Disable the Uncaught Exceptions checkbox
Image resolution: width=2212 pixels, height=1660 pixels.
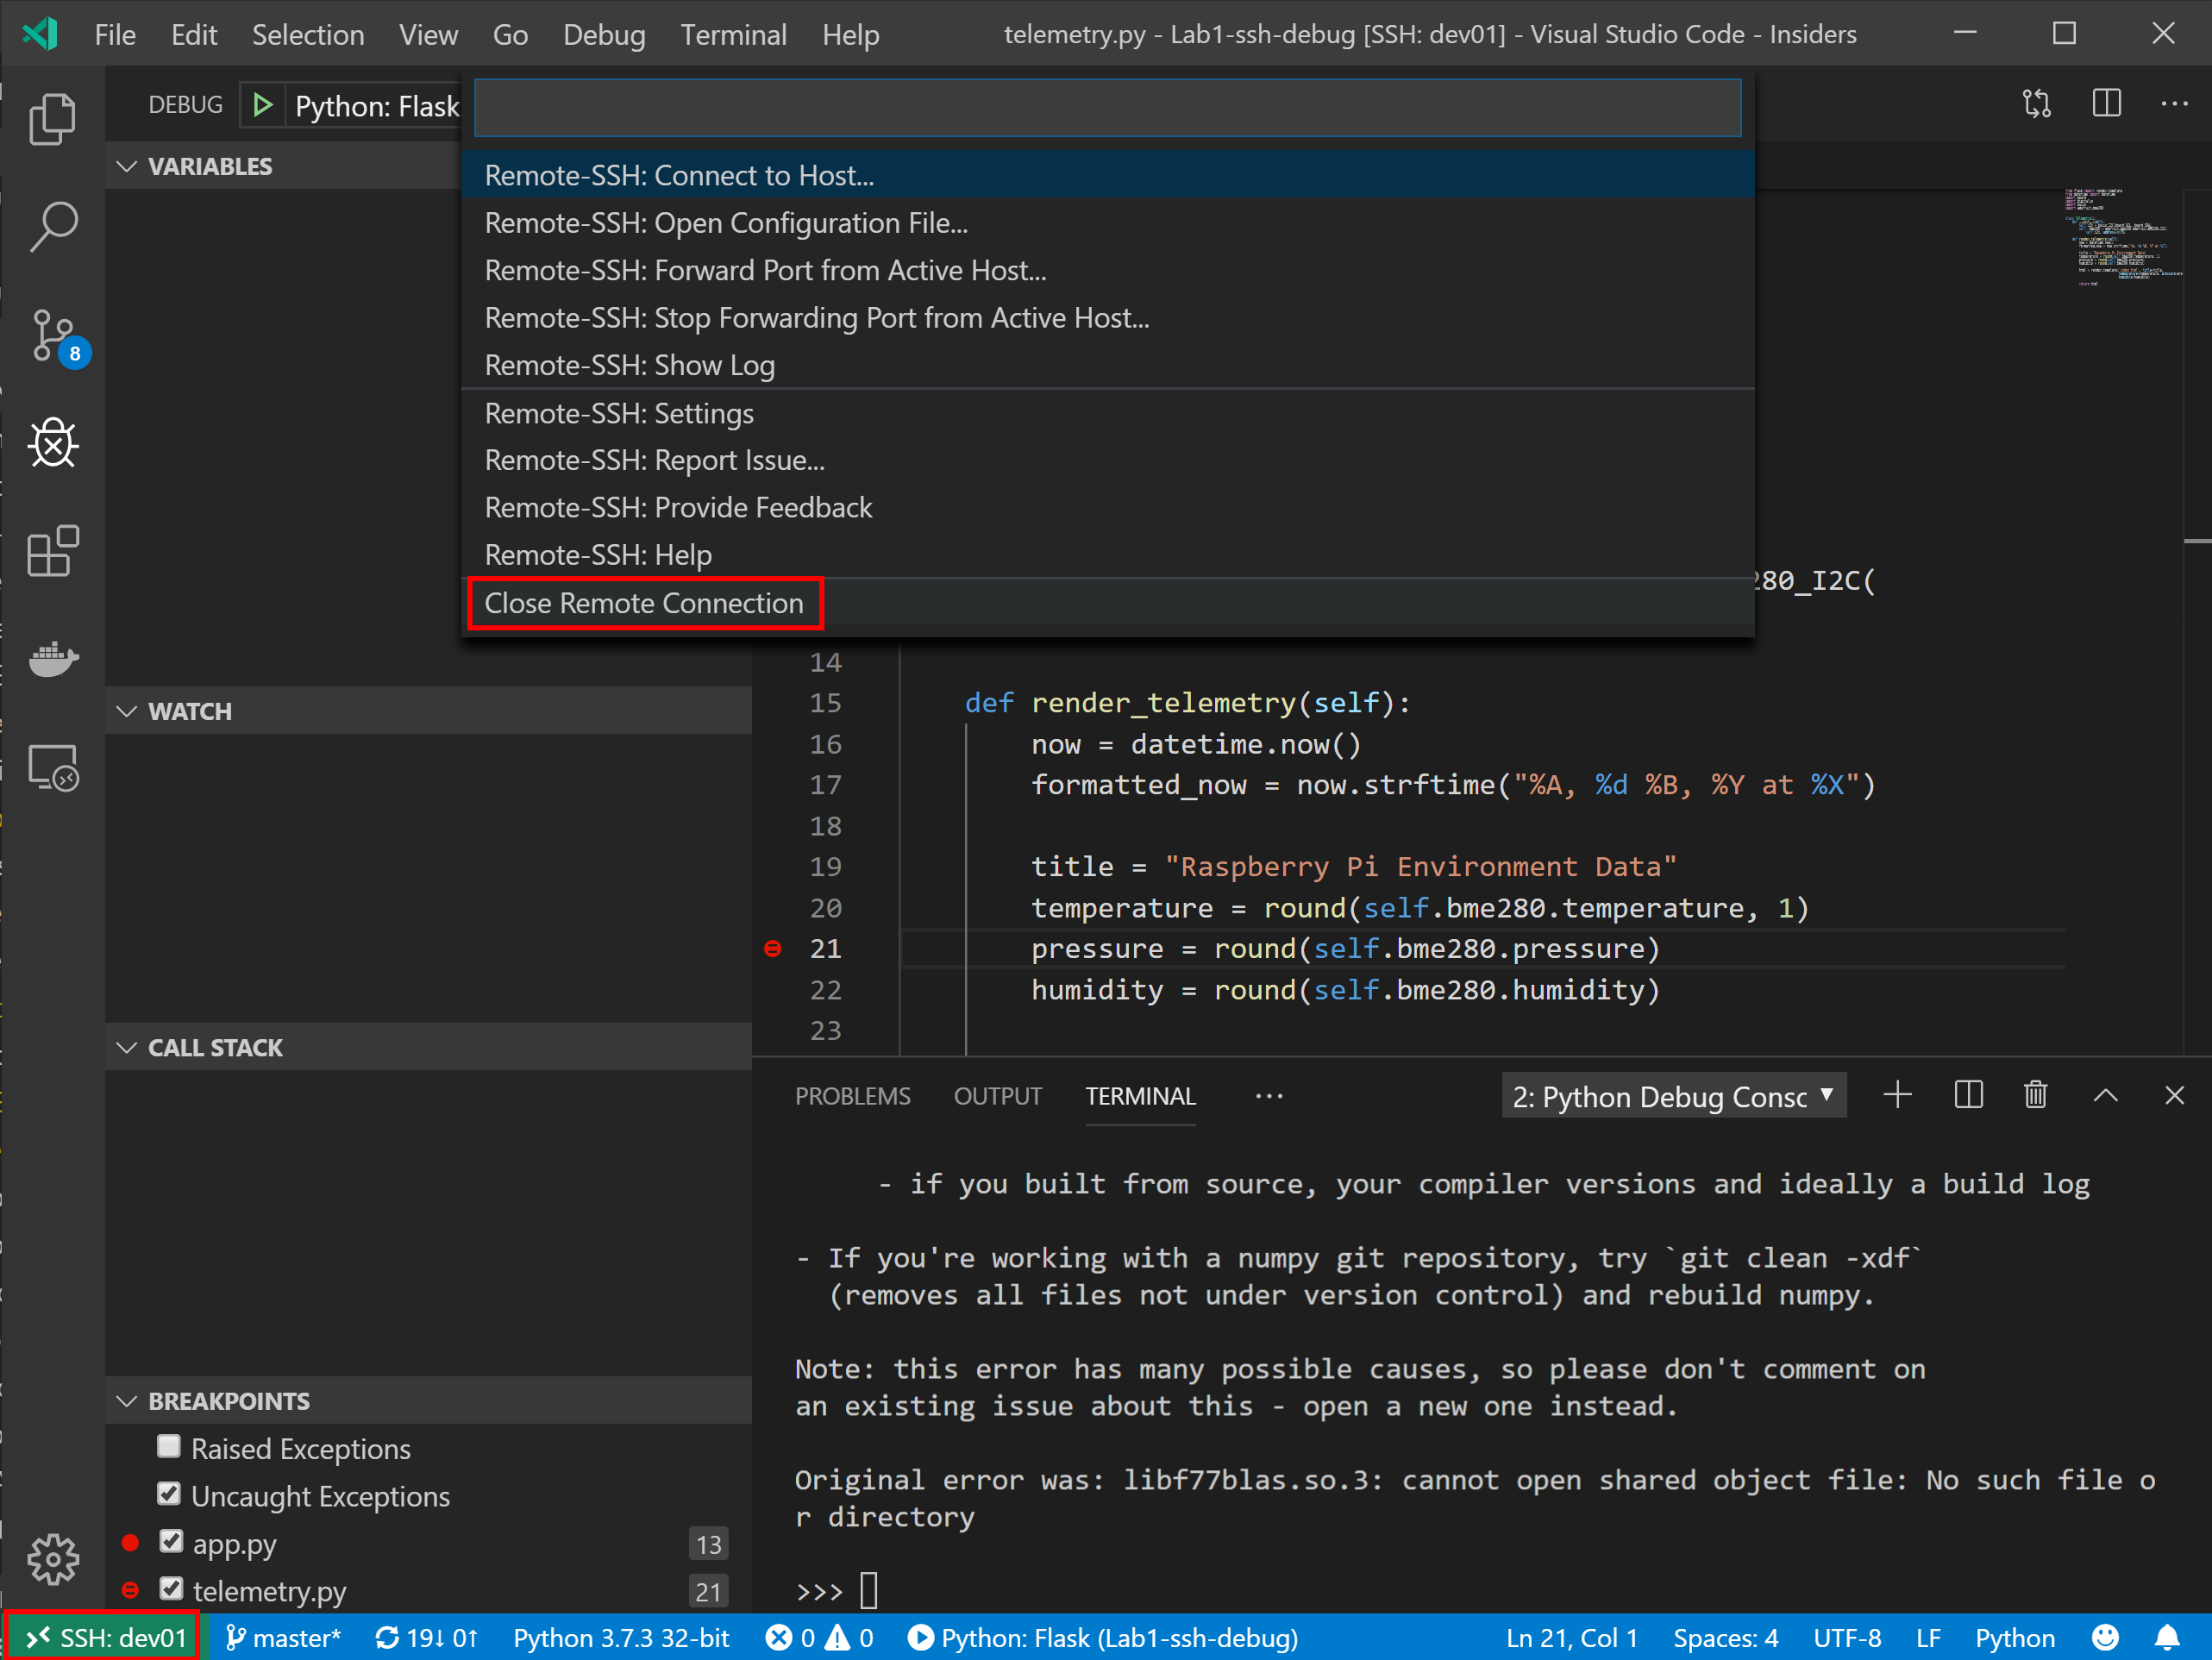click(x=169, y=1494)
